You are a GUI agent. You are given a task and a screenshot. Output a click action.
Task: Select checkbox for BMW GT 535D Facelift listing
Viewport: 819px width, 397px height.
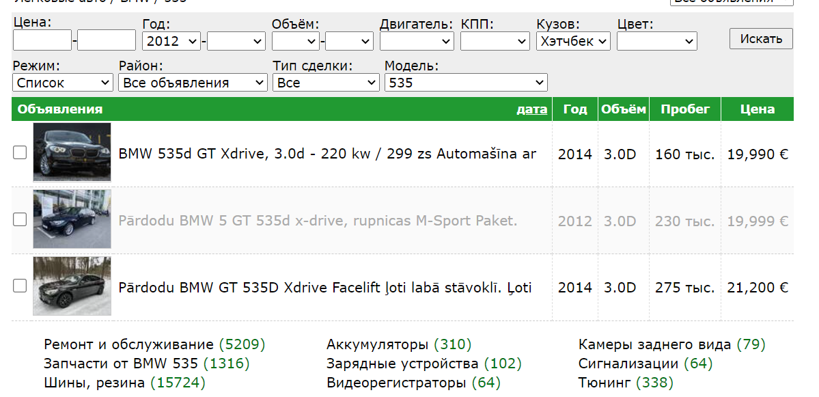(20, 286)
